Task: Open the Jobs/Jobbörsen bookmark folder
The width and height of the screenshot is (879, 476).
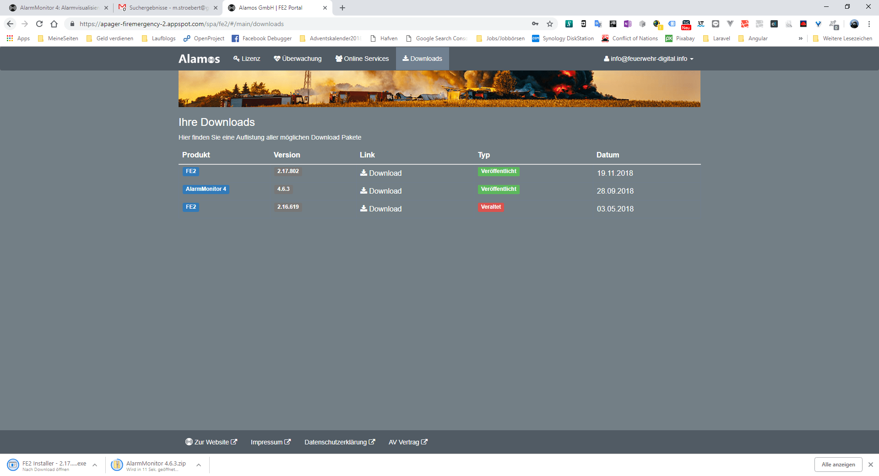Action: coord(500,38)
